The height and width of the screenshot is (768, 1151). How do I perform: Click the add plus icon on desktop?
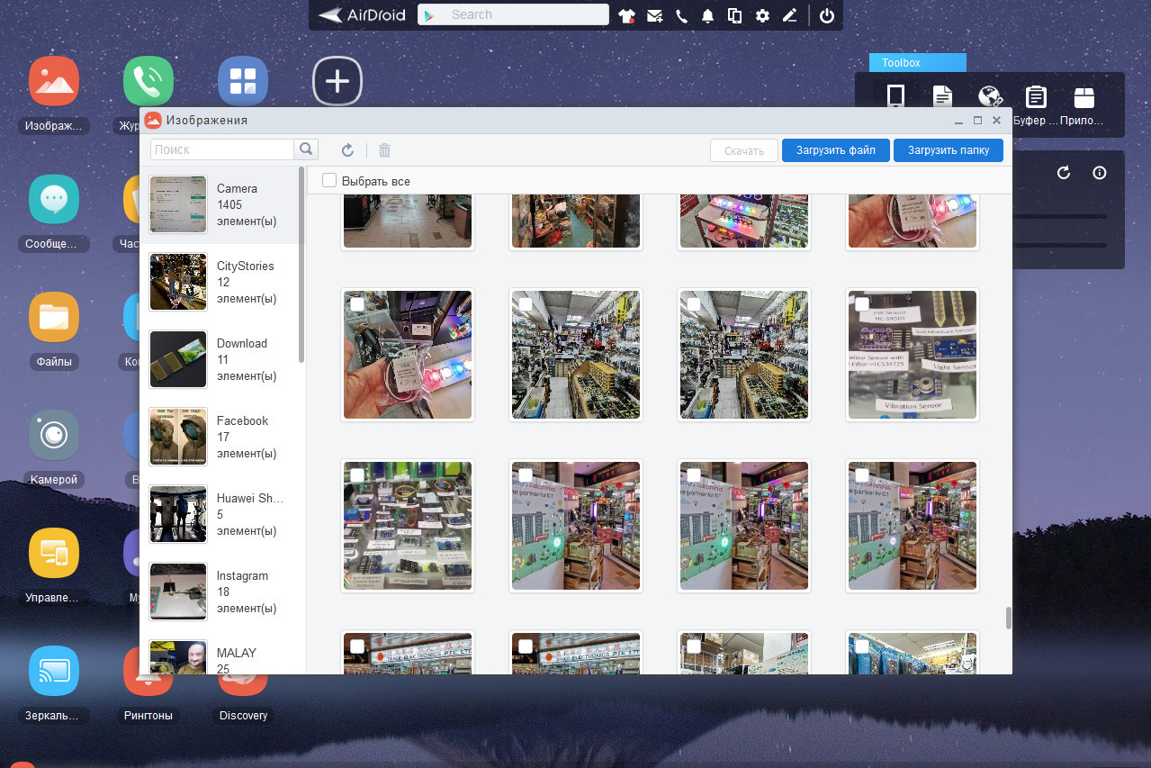pos(337,81)
